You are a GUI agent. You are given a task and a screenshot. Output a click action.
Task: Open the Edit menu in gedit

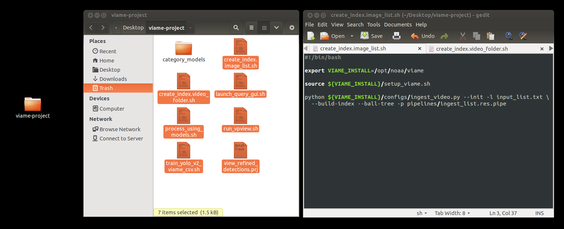pyautogui.click(x=322, y=25)
